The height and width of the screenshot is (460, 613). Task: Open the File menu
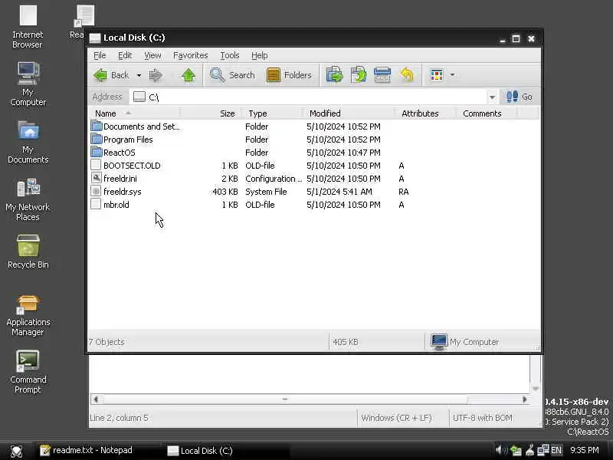tap(100, 55)
